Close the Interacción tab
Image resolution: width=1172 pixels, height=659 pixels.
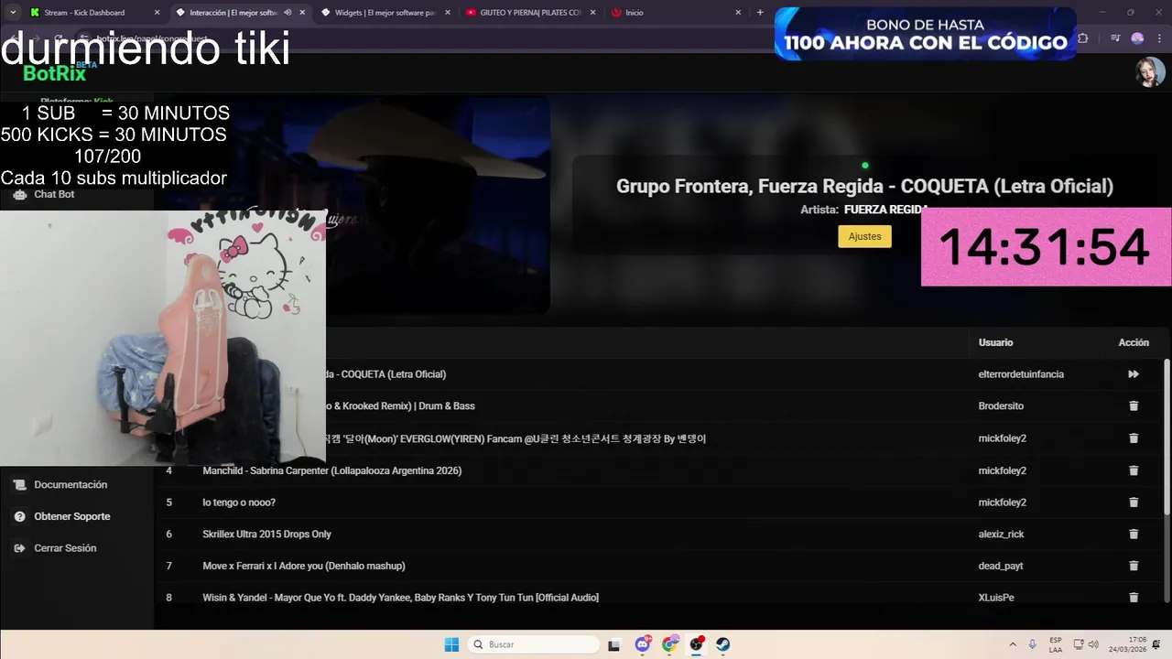[x=302, y=13]
